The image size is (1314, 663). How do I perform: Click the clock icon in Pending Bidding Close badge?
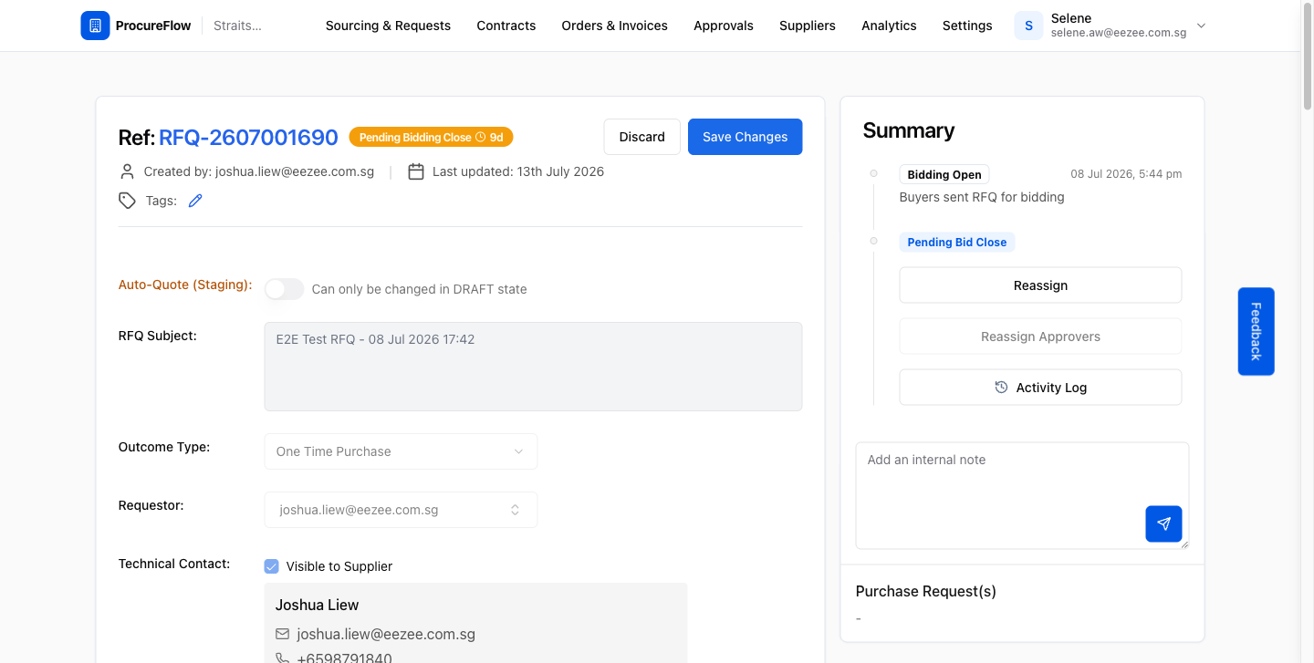(481, 138)
